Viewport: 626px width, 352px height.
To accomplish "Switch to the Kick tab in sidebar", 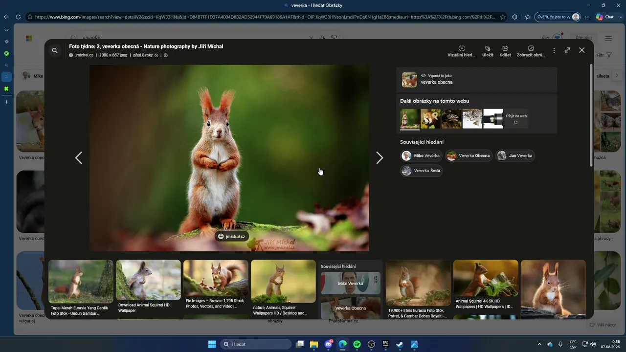I will coord(6,89).
